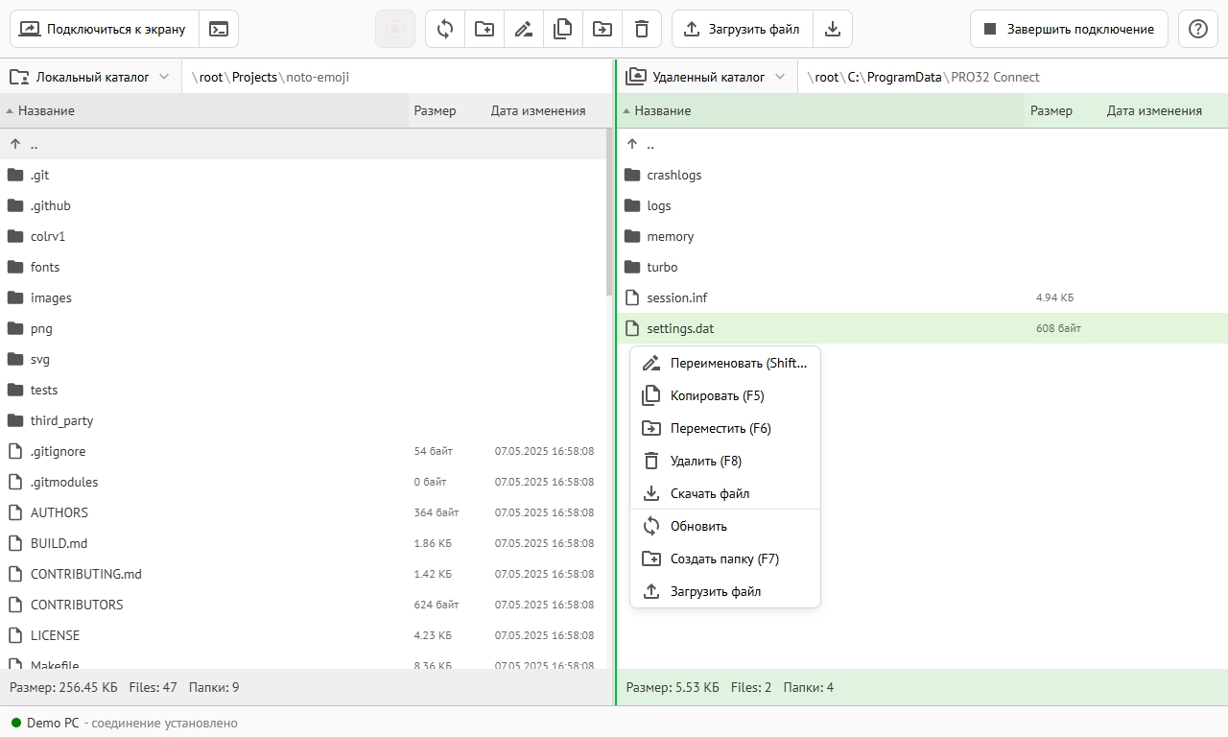Viewport: 1228px width, 737px height.
Task: Go up a level in remote pane
Action: 922,144
